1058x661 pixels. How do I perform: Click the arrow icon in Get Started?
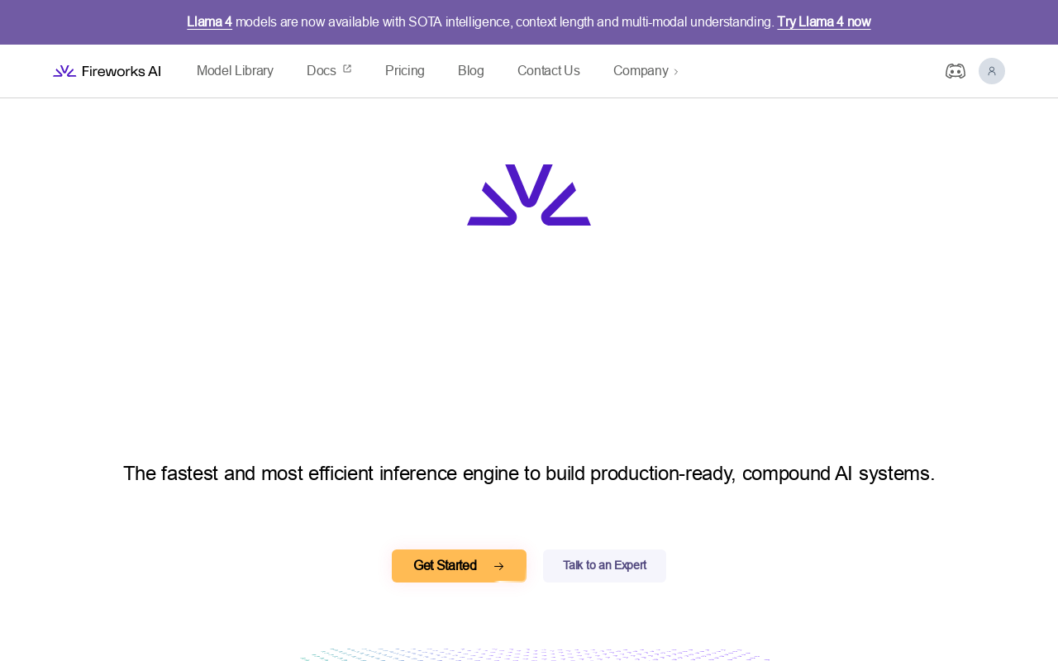[x=498, y=566]
